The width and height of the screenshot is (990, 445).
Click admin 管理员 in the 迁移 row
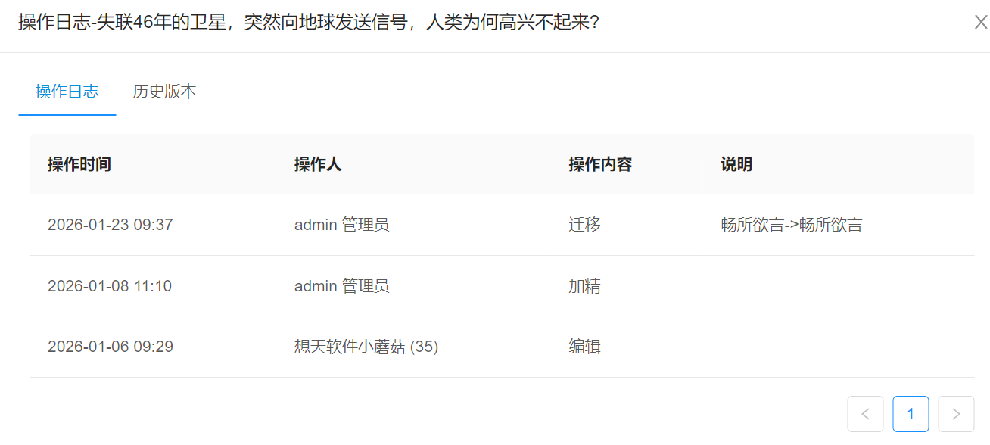coord(342,225)
